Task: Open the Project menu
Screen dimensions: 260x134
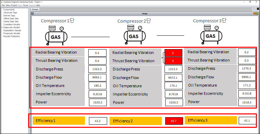Action: (x=14, y=5)
